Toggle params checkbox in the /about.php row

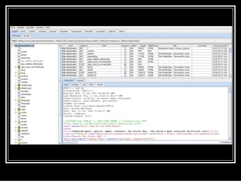coord(125,56)
